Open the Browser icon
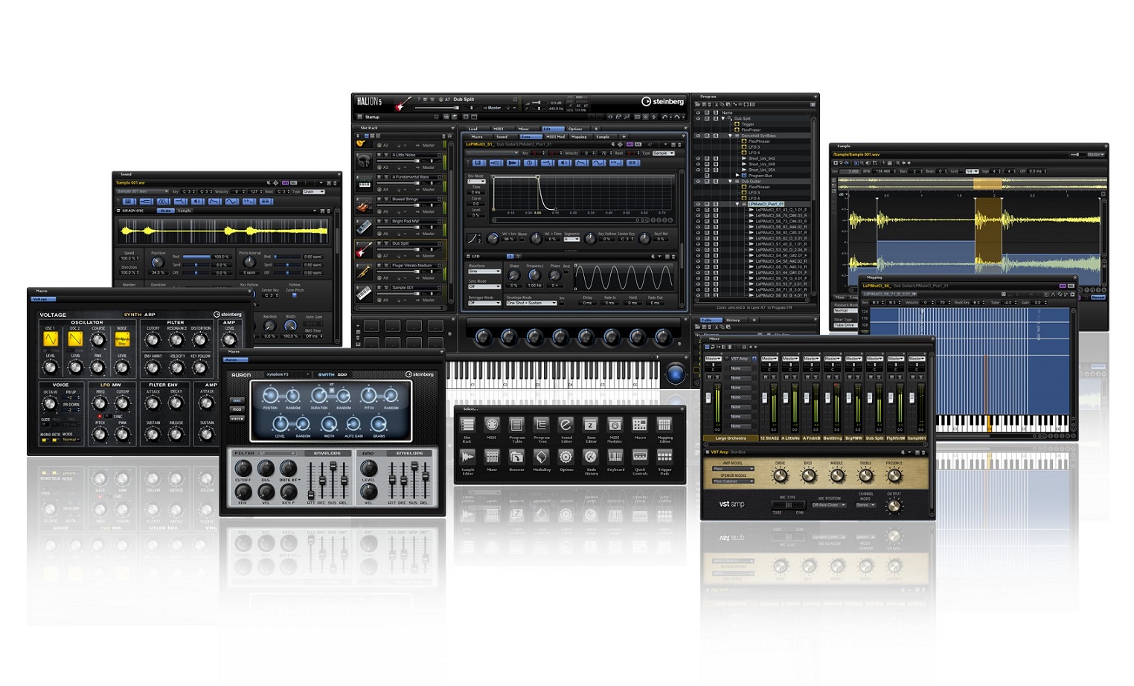The image size is (1134, 686). tap(516, 456)
